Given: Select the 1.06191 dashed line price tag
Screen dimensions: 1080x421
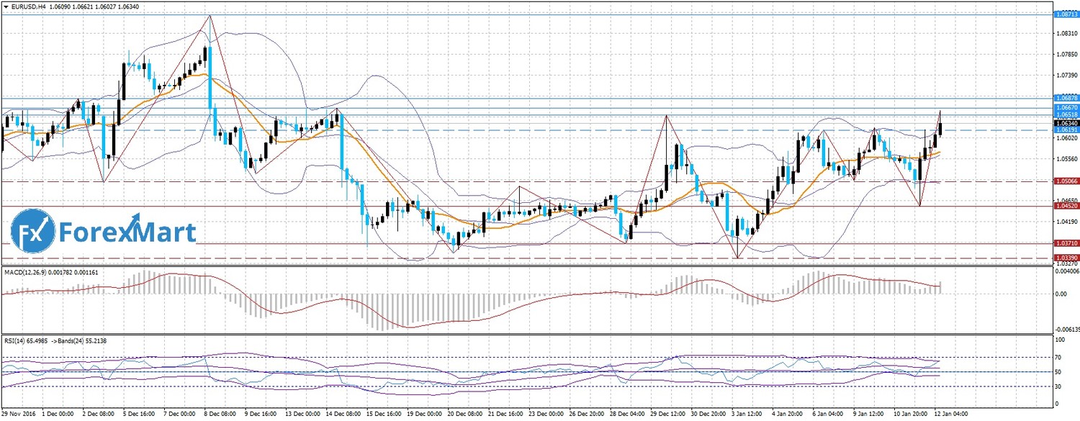Looking at the screenshot, I should [x=1066, y=131].
